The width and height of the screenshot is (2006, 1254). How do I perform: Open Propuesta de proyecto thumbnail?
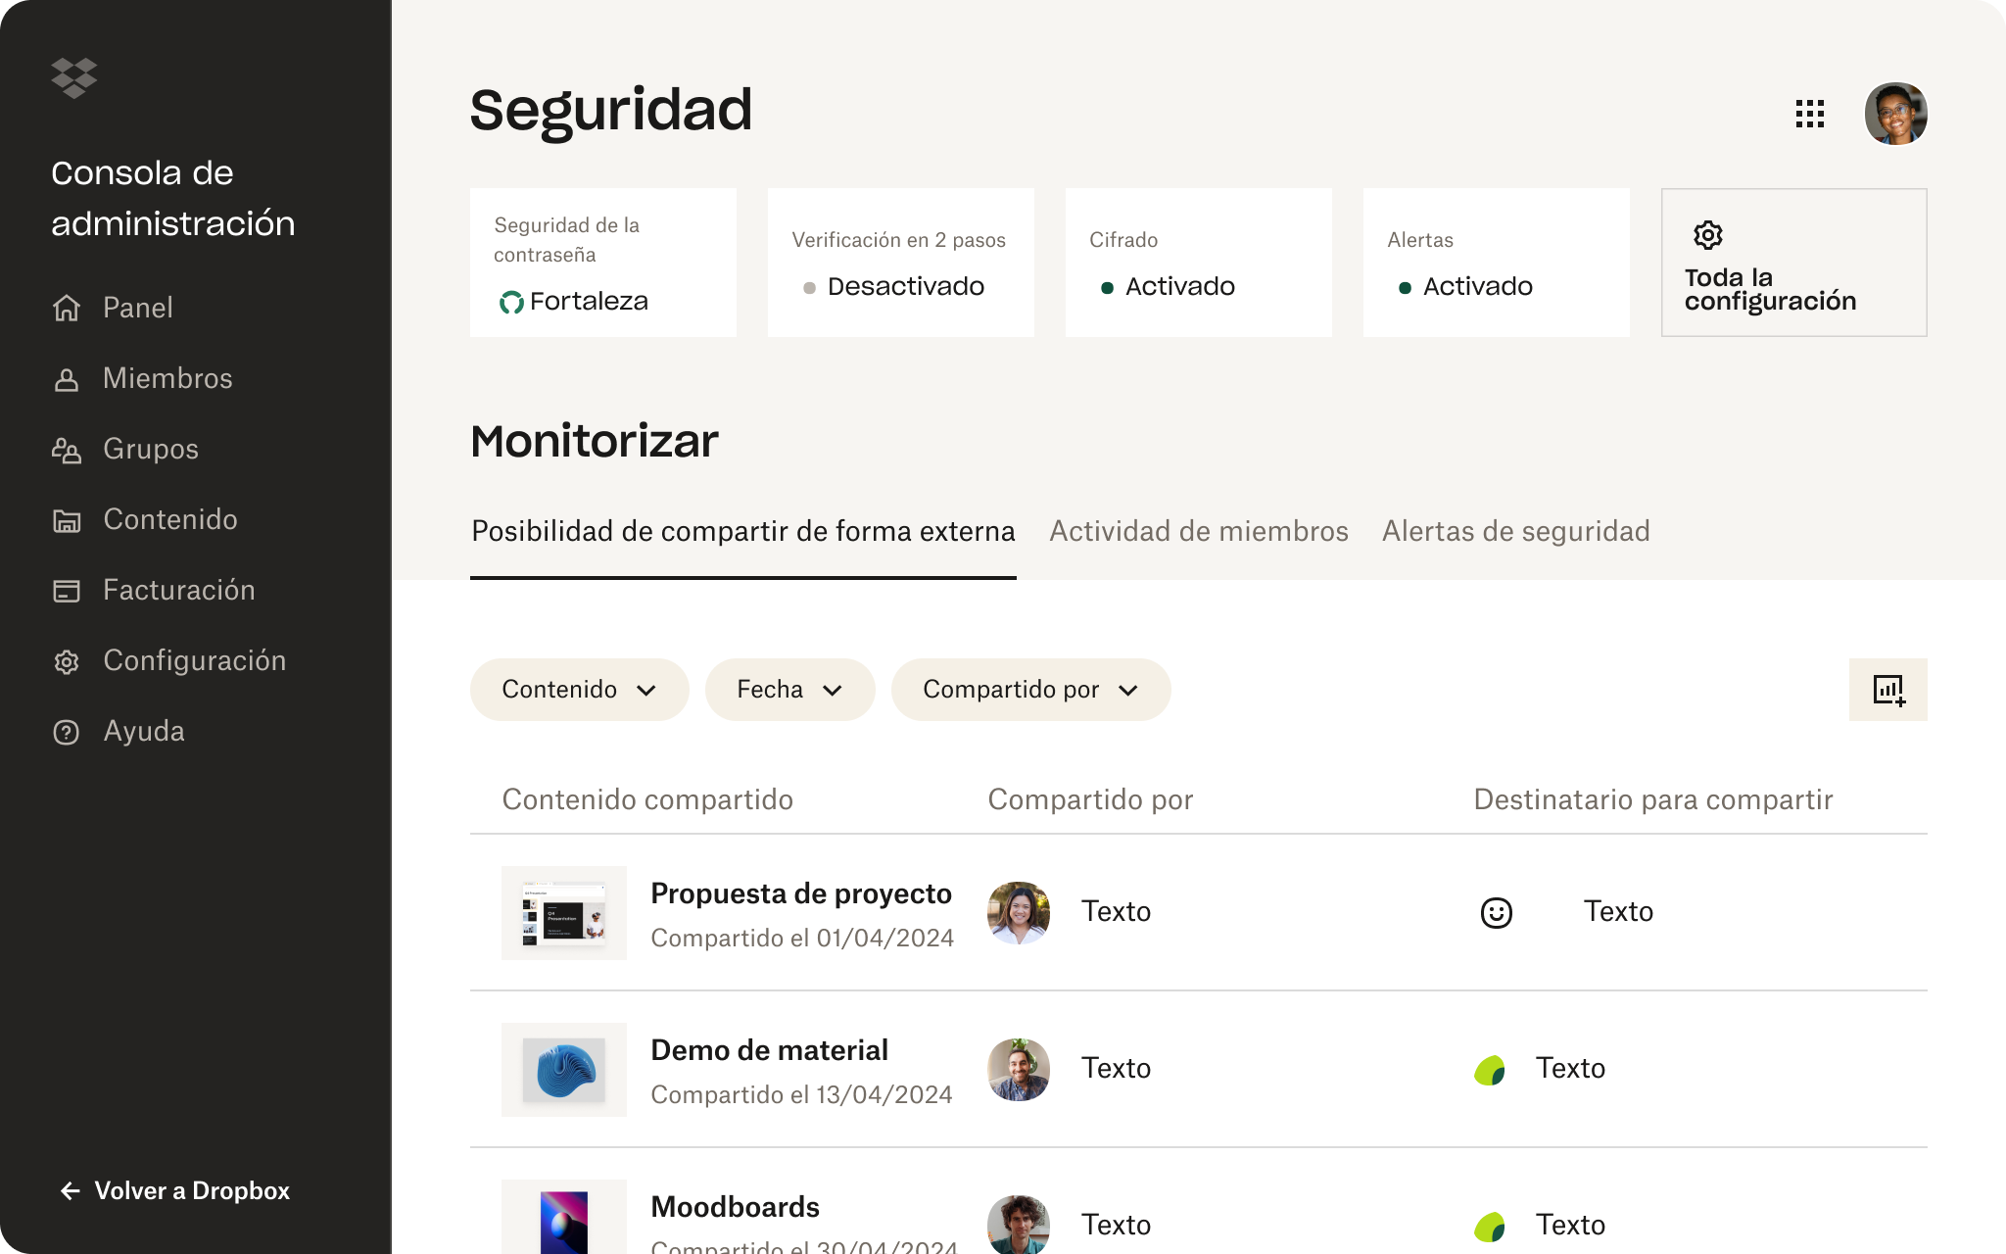coord(564,913)
